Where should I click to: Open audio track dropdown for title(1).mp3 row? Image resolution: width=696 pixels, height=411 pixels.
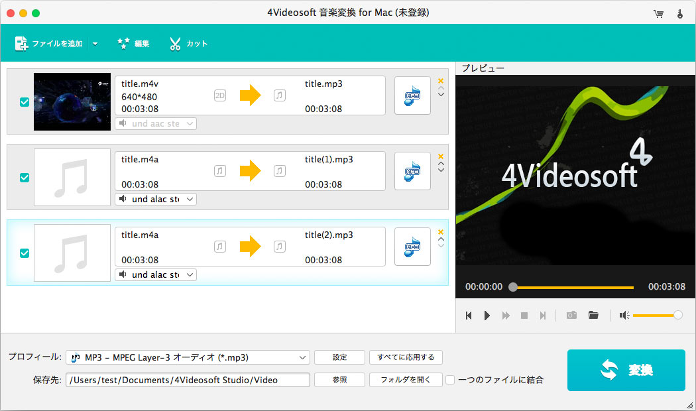(156, 199)
